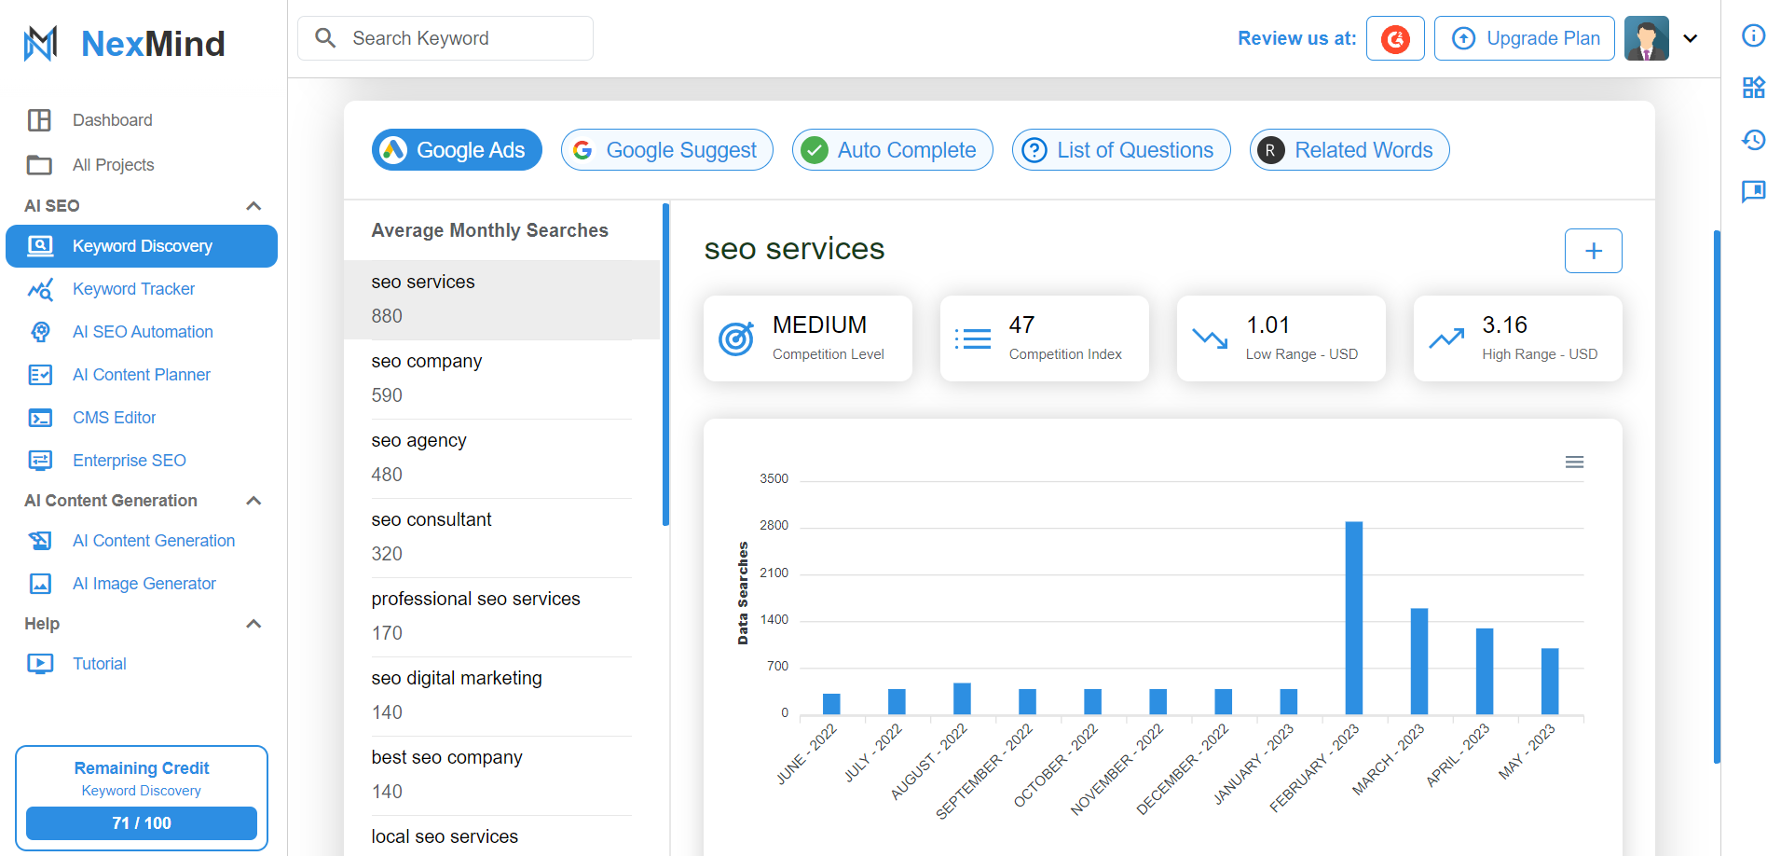
Task: Click the user profile avatar
Action: [x=1647, y=38]
